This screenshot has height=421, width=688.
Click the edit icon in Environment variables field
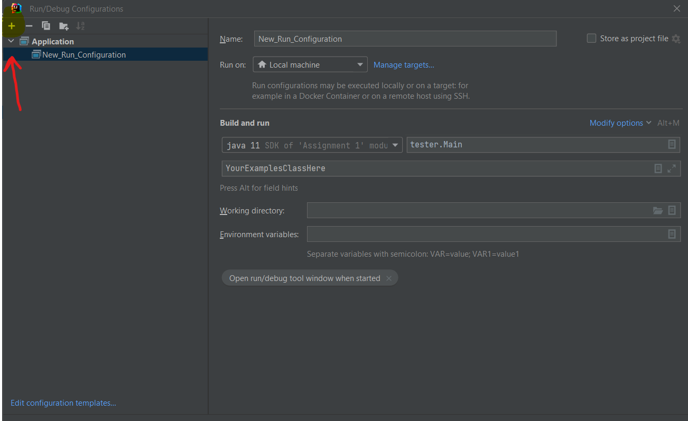pyautogui.click(x=672, y=234)
